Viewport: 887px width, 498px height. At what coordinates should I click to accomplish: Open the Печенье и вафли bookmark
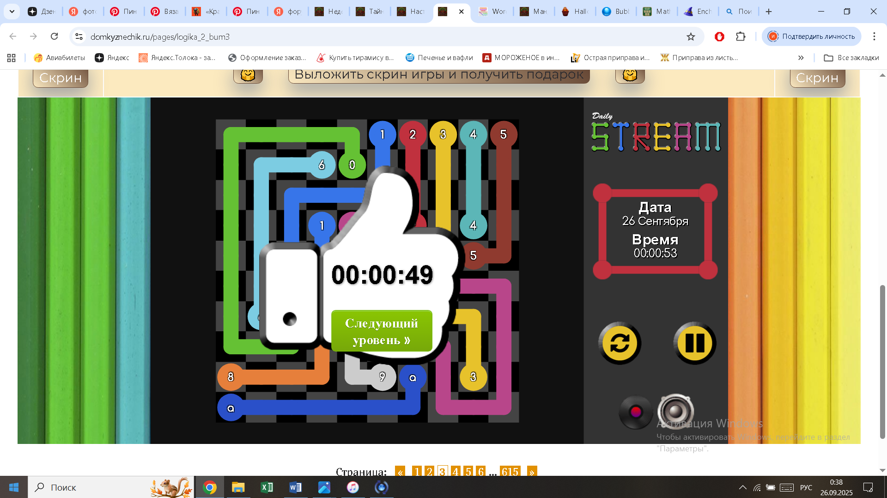coord(439,58)
